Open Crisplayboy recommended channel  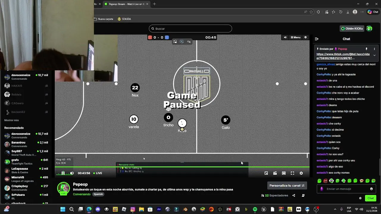pos(26,188)
